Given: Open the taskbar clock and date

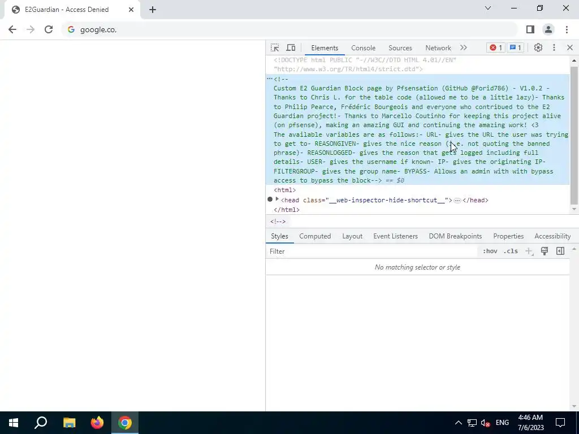Looking at the screenshot, I should click(x=530, y=423).
